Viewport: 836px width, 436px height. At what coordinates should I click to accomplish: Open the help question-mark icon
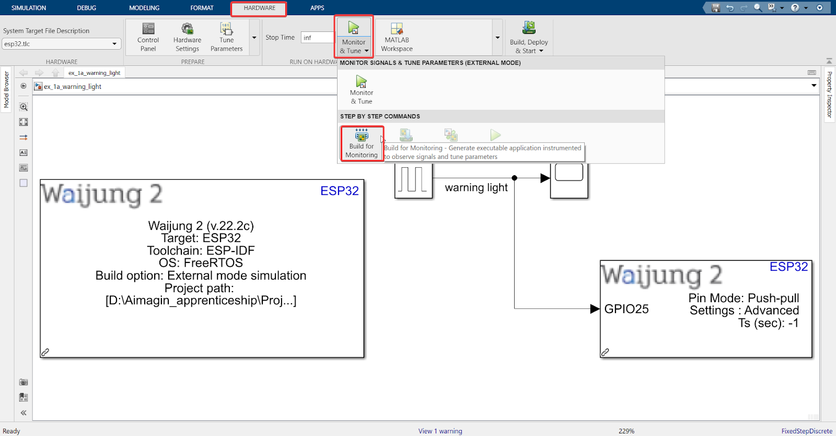(795, 8)
